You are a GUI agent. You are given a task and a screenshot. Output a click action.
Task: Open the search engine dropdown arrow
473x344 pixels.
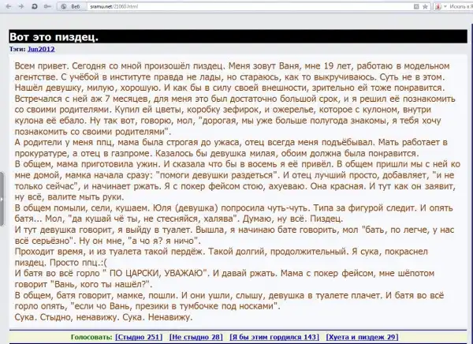click(x=444, y=6)
